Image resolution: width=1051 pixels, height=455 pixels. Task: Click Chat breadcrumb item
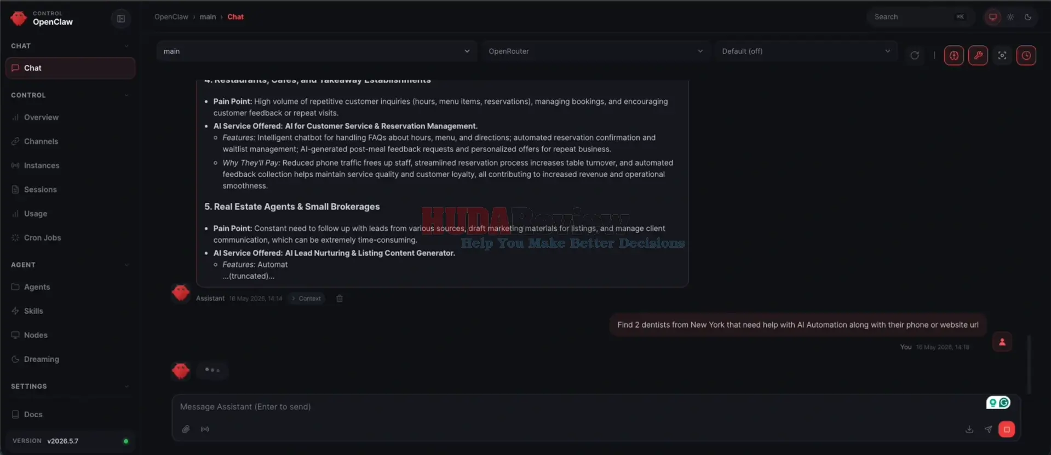coord(236,17)
